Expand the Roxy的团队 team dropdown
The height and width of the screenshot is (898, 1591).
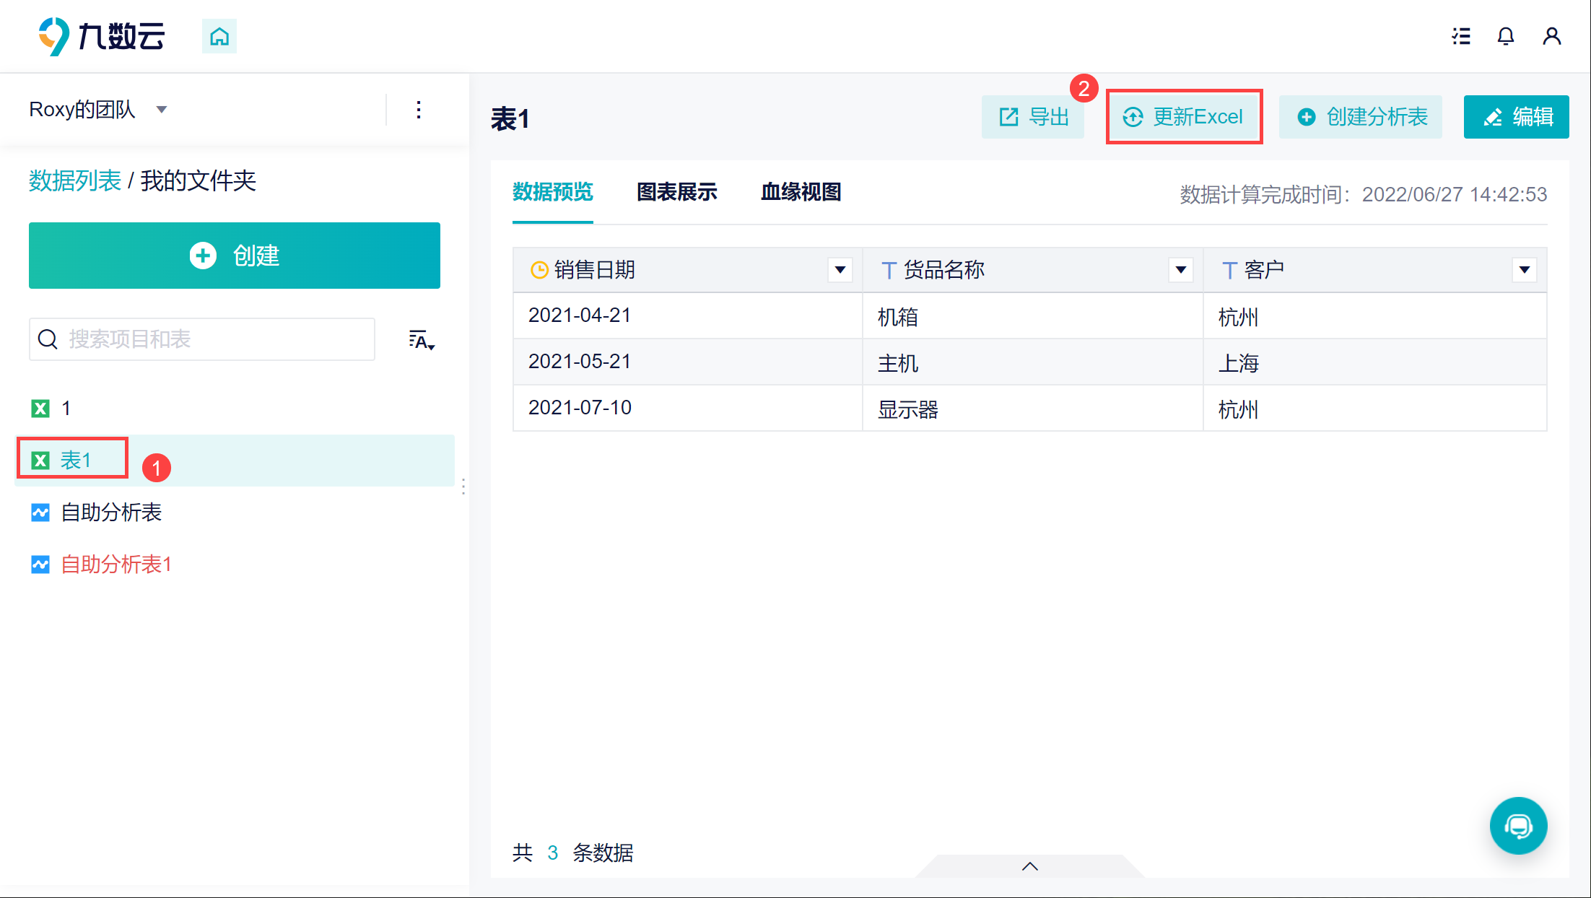[162, 110]
